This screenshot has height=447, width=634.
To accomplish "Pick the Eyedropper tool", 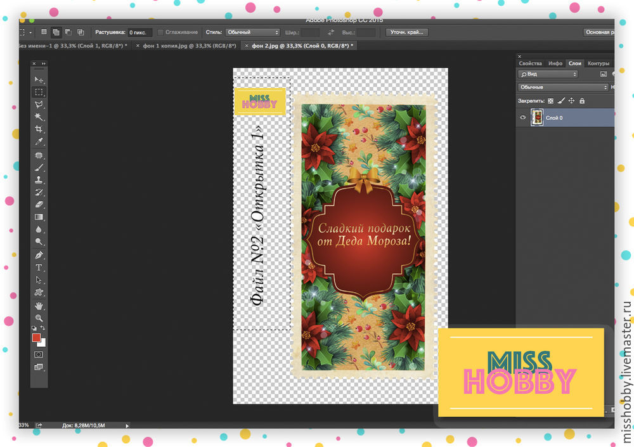I will coord(39,142).
